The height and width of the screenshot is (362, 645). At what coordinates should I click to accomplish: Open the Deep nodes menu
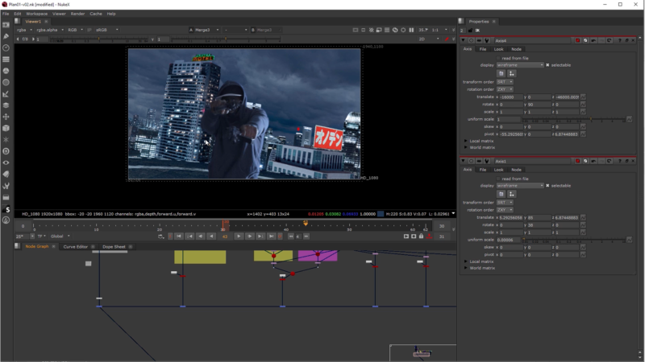pos(6,151)
